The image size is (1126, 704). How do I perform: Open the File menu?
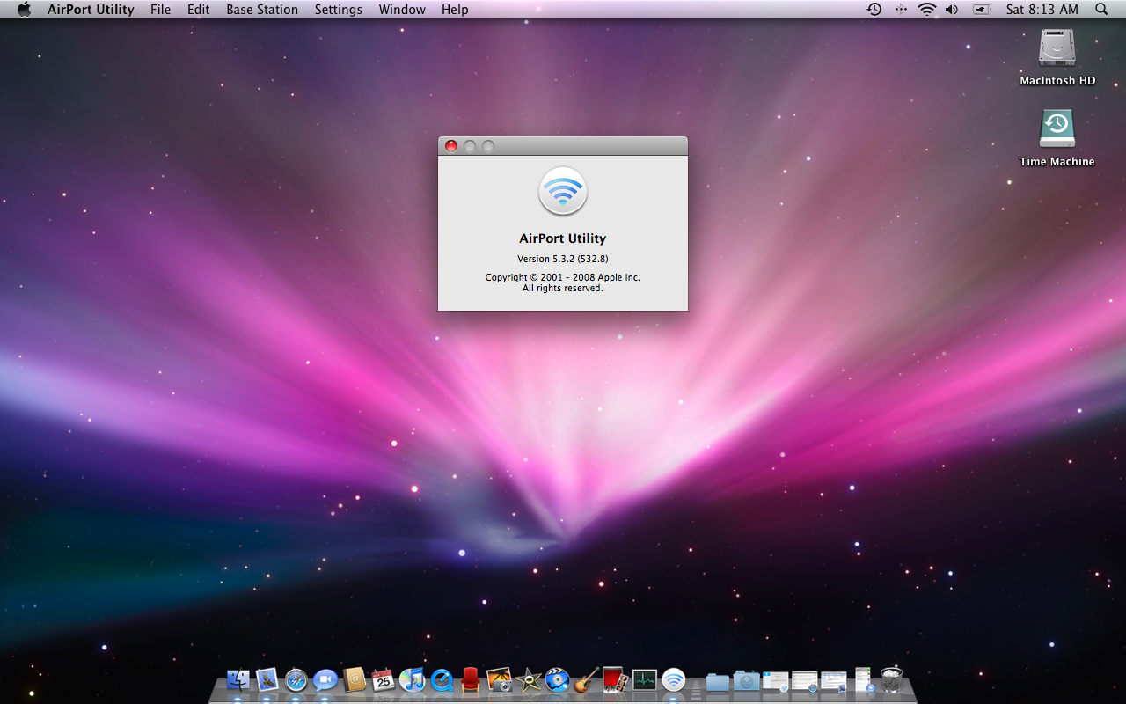click(x=161, y=10)
